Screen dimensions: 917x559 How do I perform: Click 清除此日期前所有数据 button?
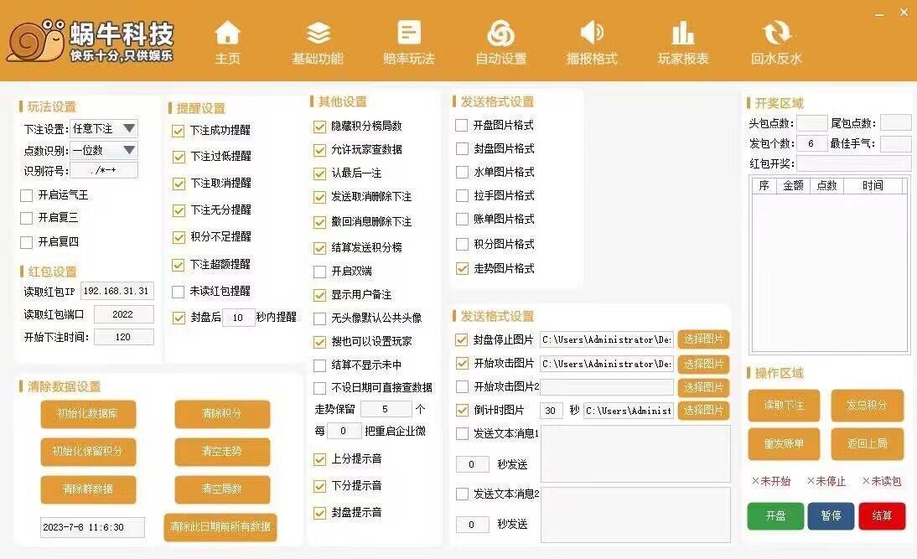(x=220, y=527)
